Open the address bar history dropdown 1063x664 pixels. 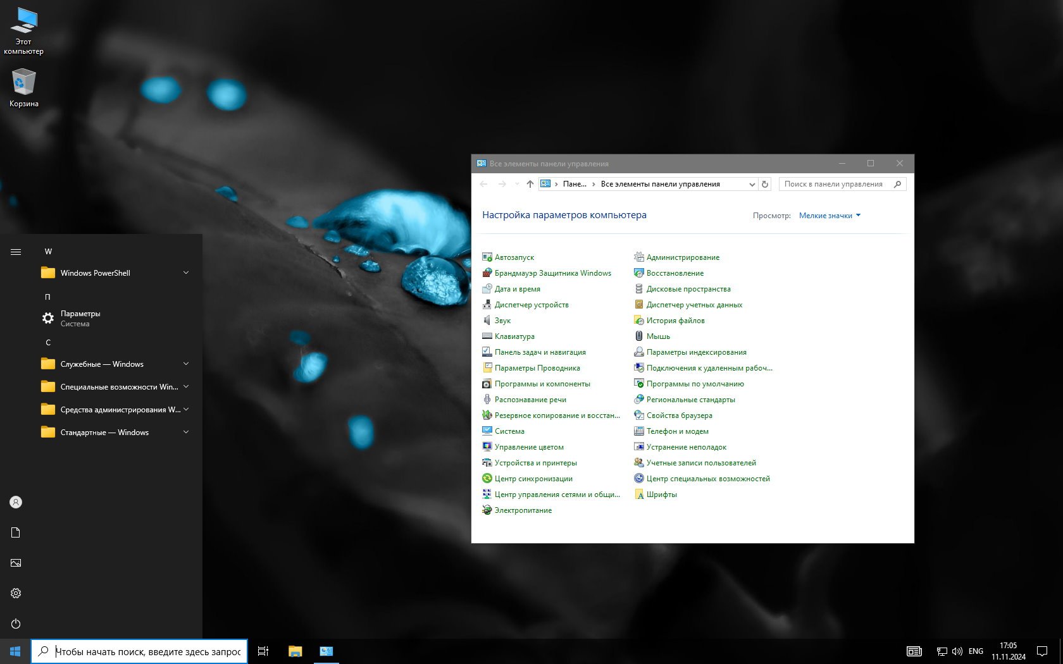[752, 184]
